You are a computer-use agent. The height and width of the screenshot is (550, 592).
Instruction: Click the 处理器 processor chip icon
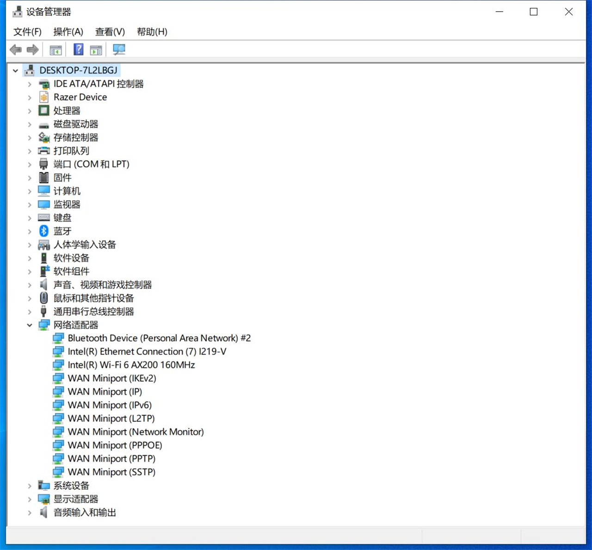44,111
